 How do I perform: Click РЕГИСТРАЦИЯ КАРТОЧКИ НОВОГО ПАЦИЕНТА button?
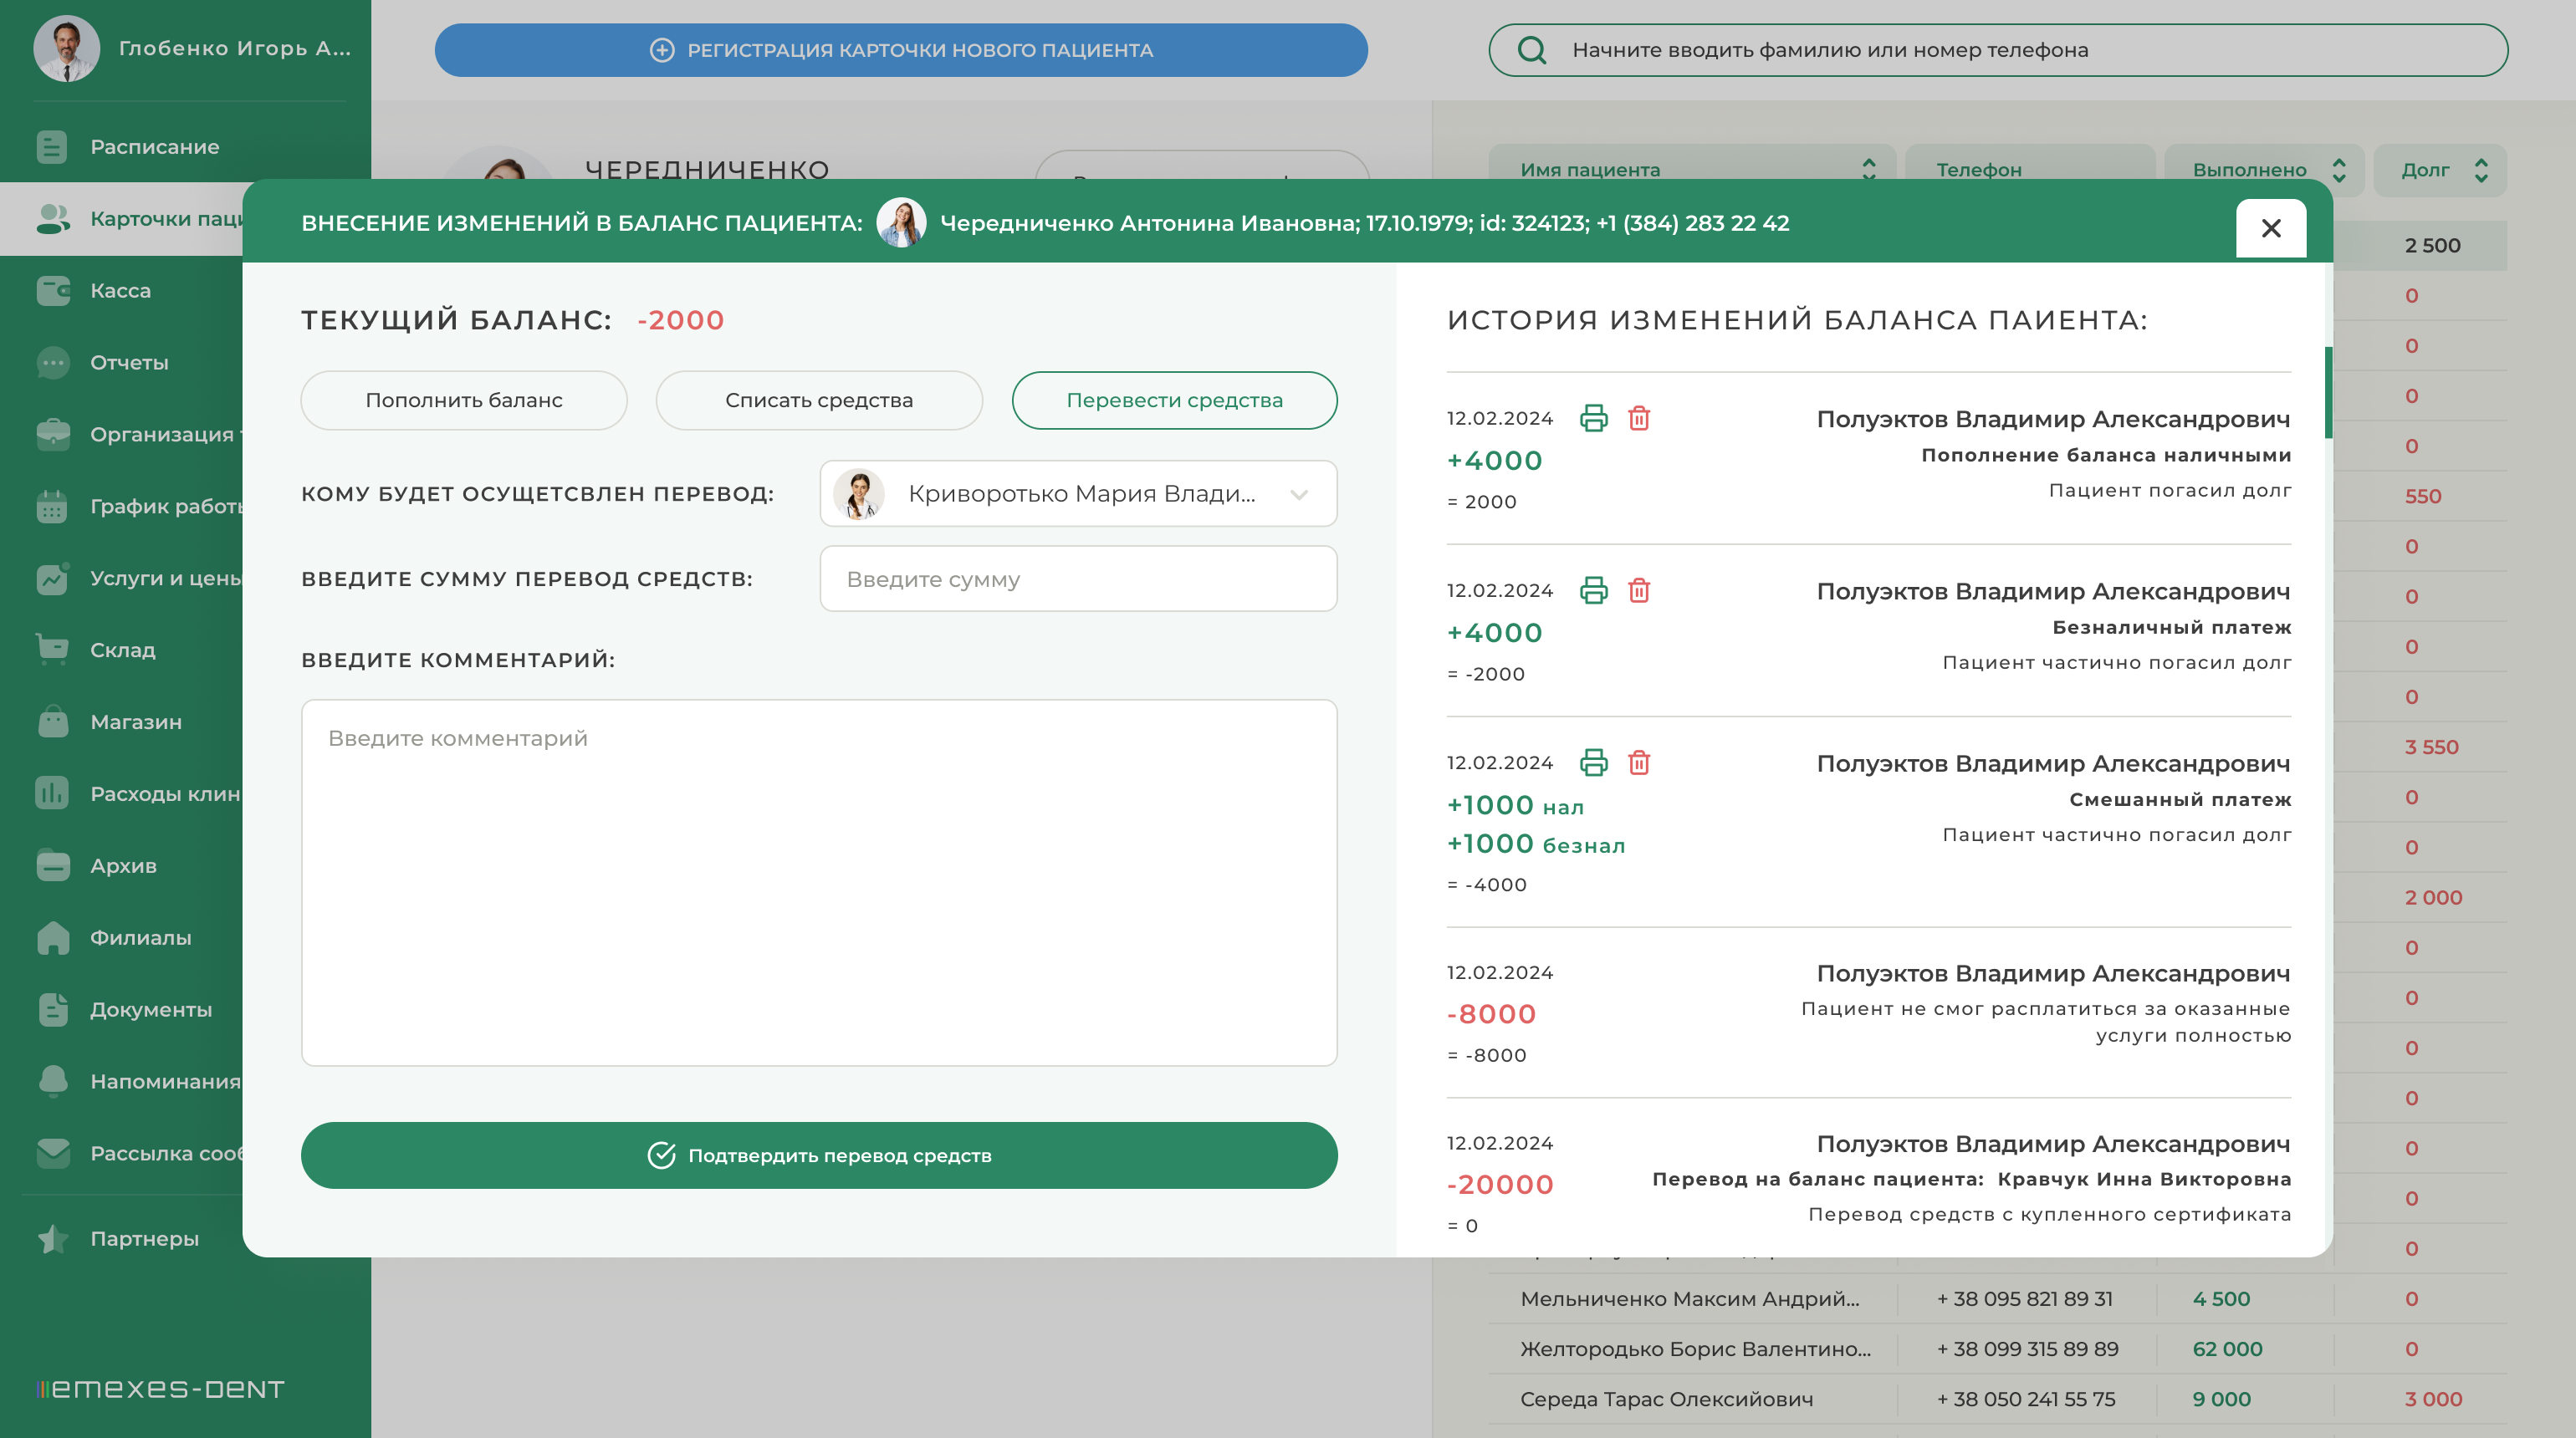tap(901, 50)
